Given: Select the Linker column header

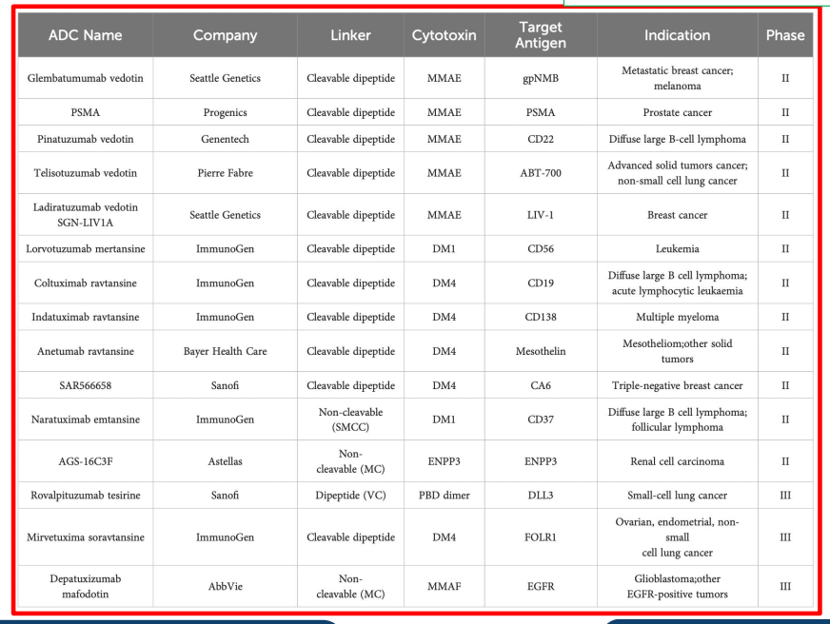Looking at the screenshot, I should pyautogui.click(x=350, y=35).
